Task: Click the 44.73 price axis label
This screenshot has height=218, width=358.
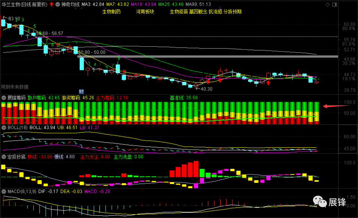Action: pyautogui.click(x=350, y=75)
